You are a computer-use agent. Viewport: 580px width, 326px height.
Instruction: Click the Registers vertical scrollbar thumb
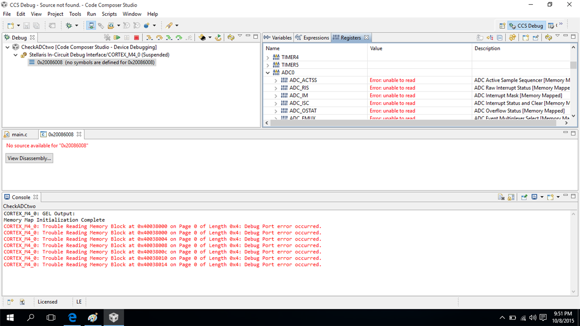(x=573, y=65)
